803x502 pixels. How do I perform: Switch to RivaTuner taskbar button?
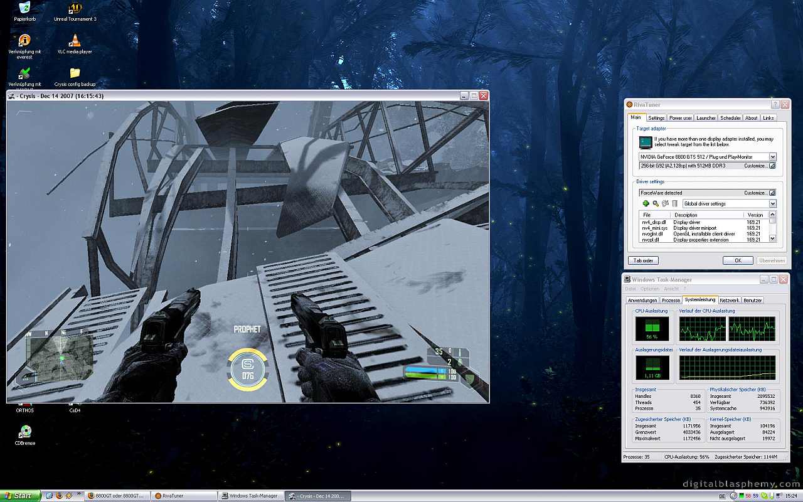[x=184, y=496]
